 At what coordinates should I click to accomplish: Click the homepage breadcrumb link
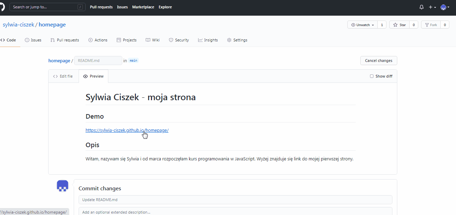coord(59,61)
